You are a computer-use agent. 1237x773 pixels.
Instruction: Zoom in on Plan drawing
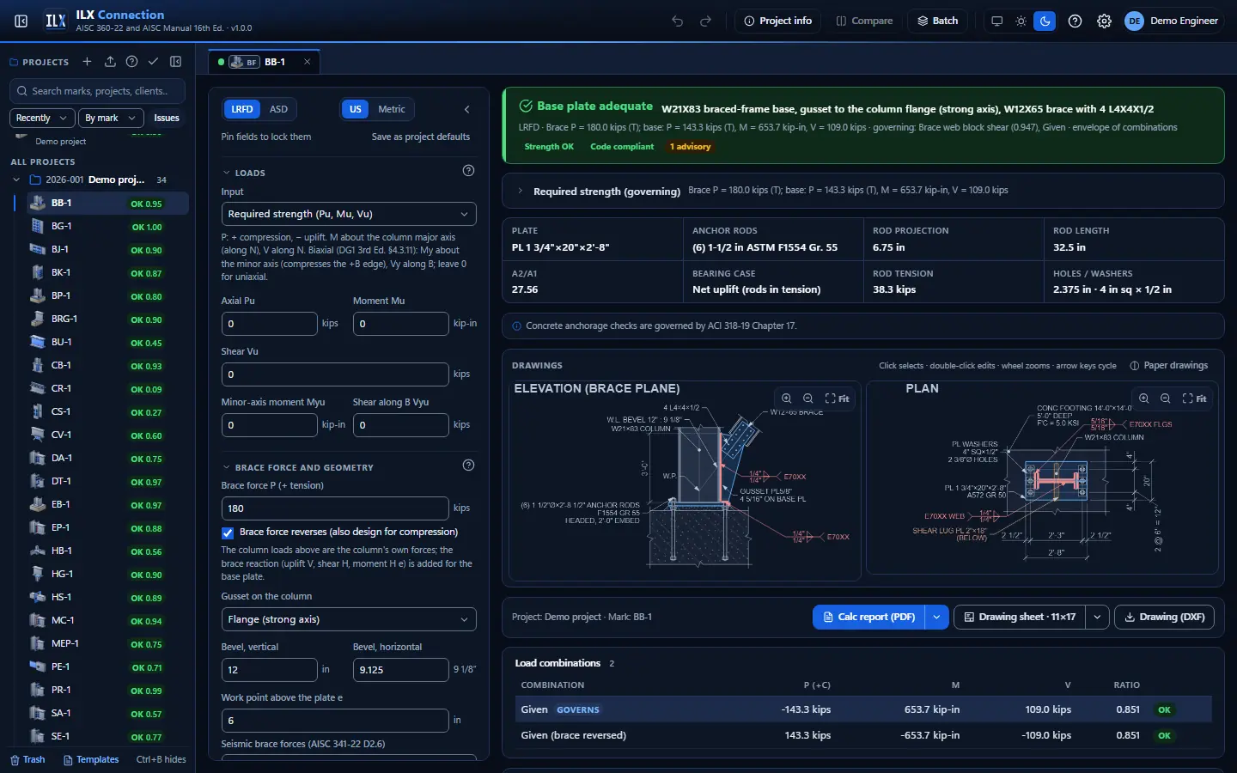1143,399
